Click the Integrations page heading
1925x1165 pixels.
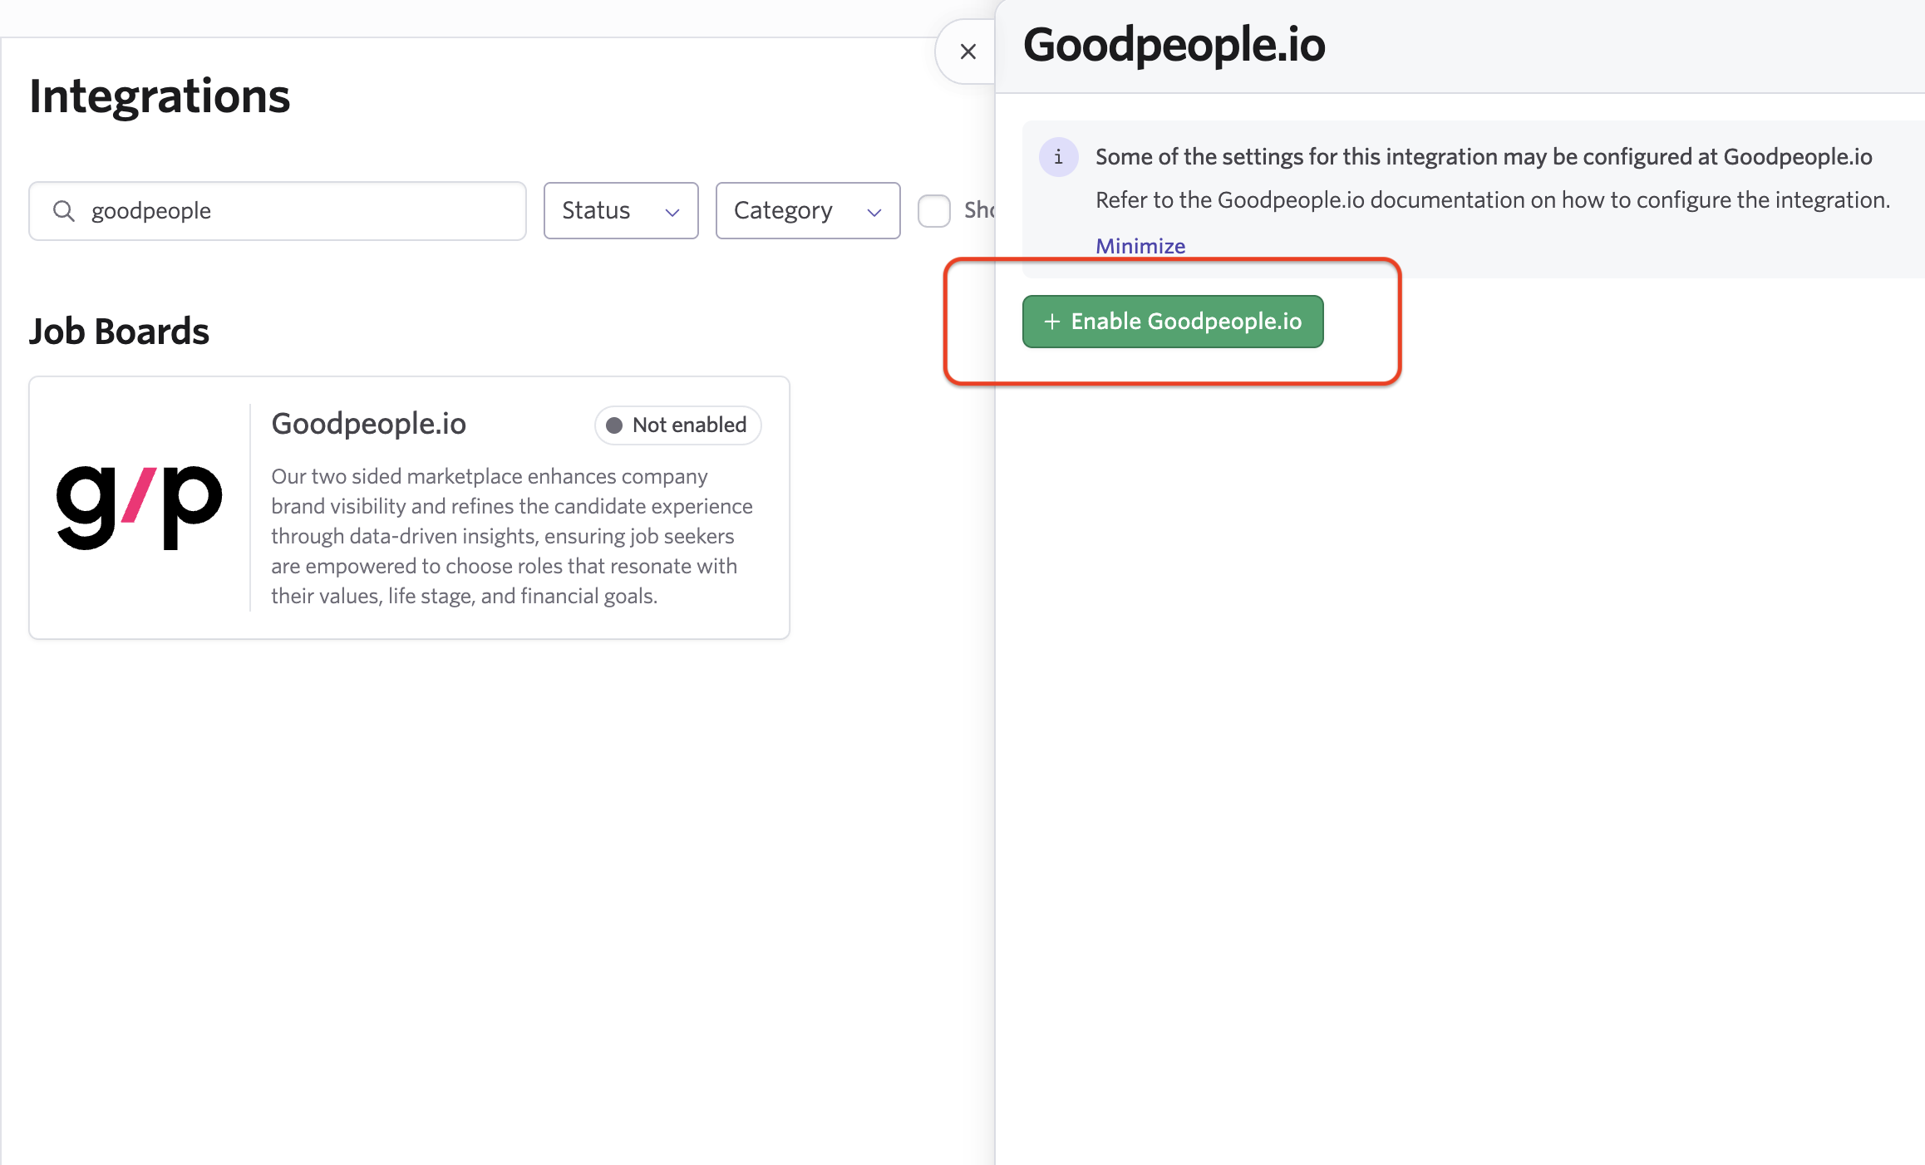tap(160, 96)
